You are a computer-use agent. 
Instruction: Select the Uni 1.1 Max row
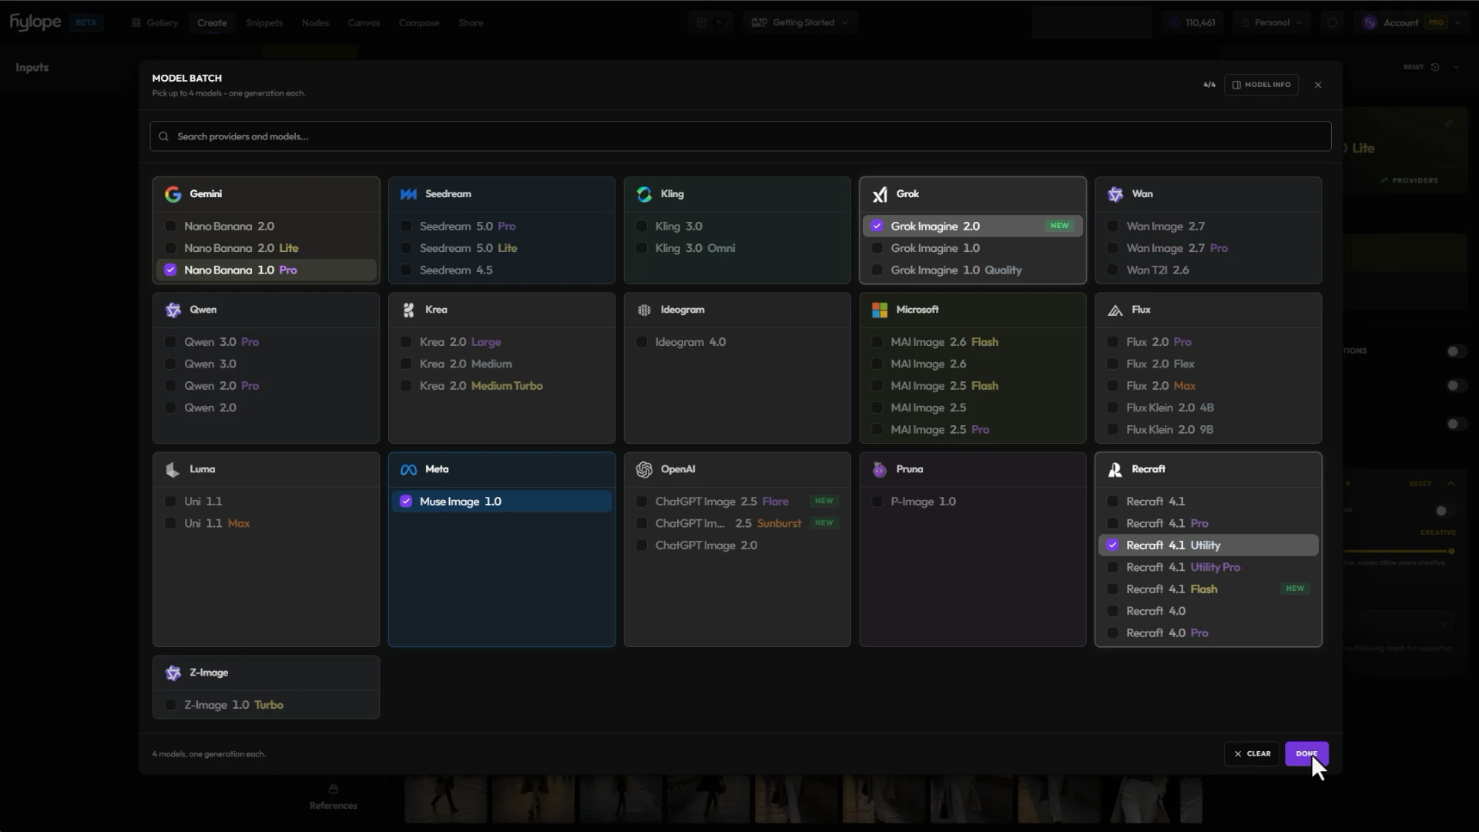tap(266, 523)
